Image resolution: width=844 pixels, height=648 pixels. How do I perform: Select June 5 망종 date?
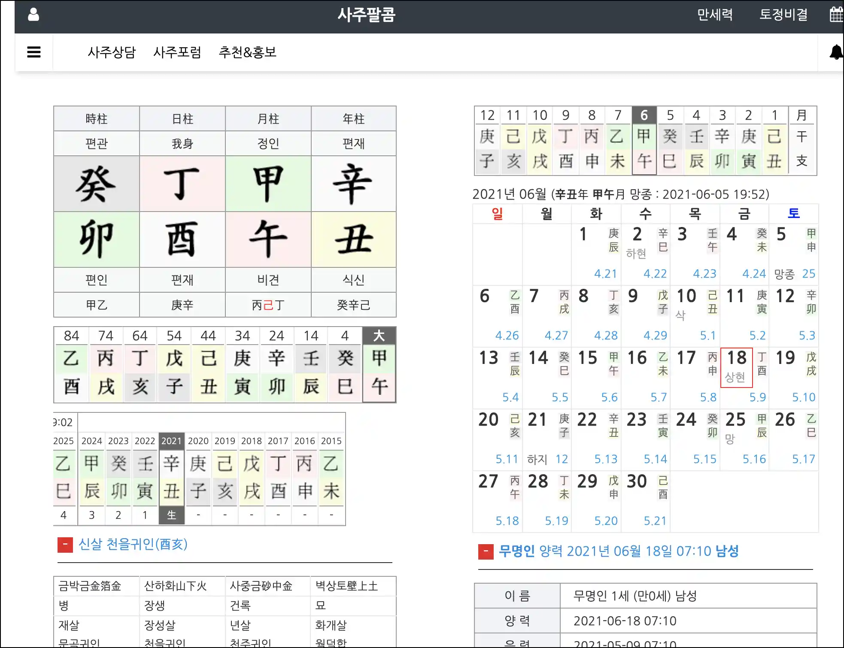coord(794,254)
